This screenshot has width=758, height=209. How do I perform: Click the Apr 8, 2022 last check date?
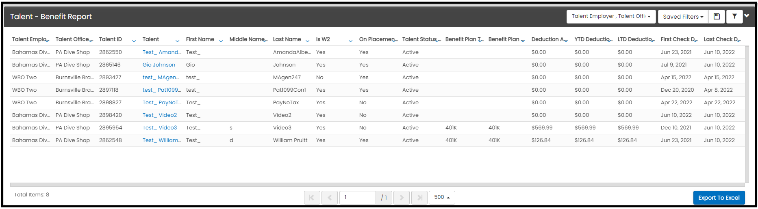tap(719, 90)
